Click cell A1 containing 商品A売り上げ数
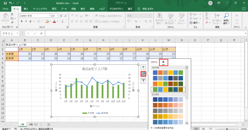This screenshot has width=248, height=130. coord(12,45)
